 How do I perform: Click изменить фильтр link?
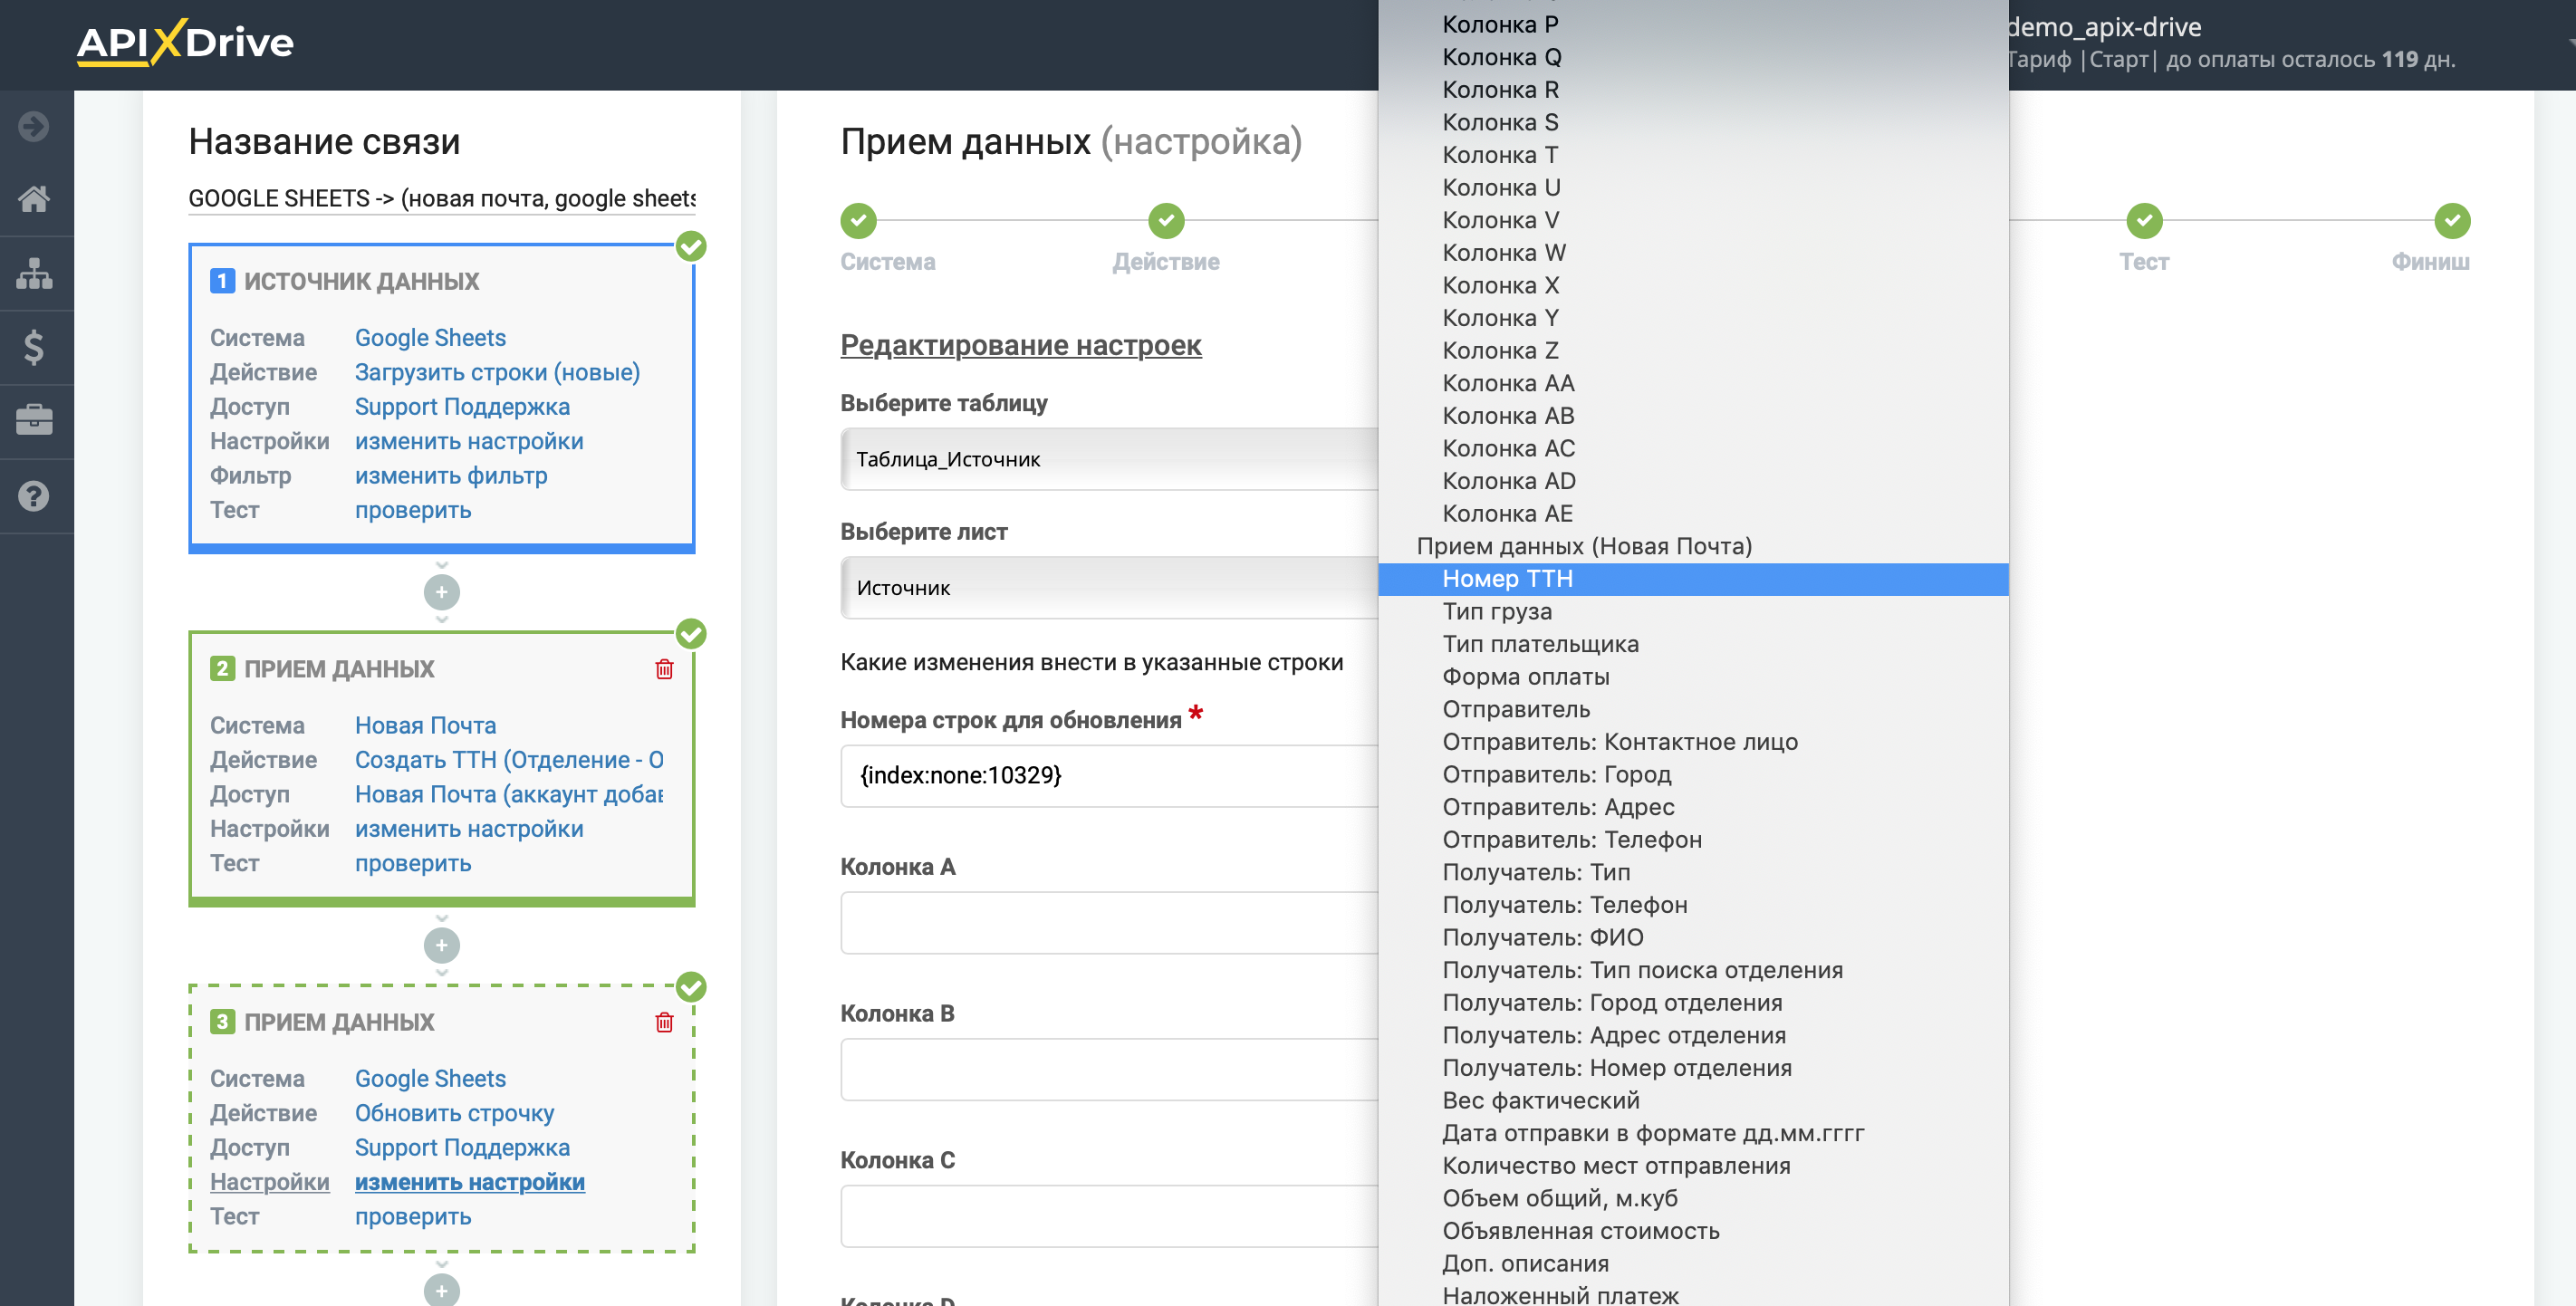click(451, 476)
